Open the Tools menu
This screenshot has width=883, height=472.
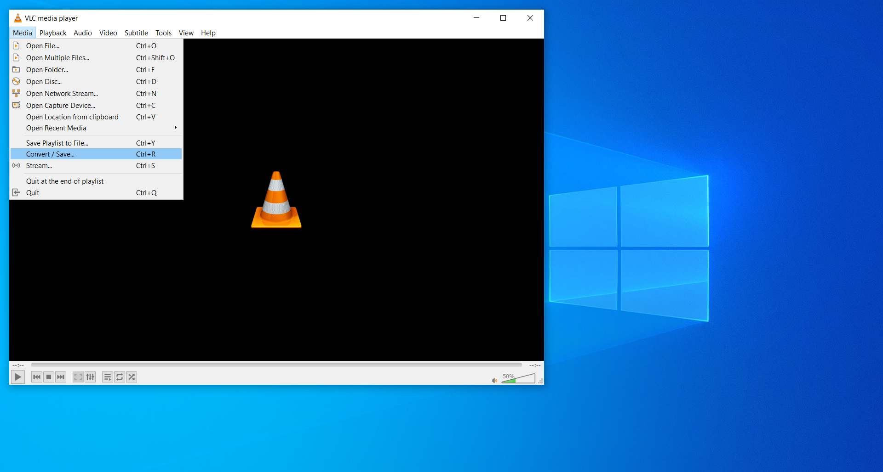(x=163, y=33)
